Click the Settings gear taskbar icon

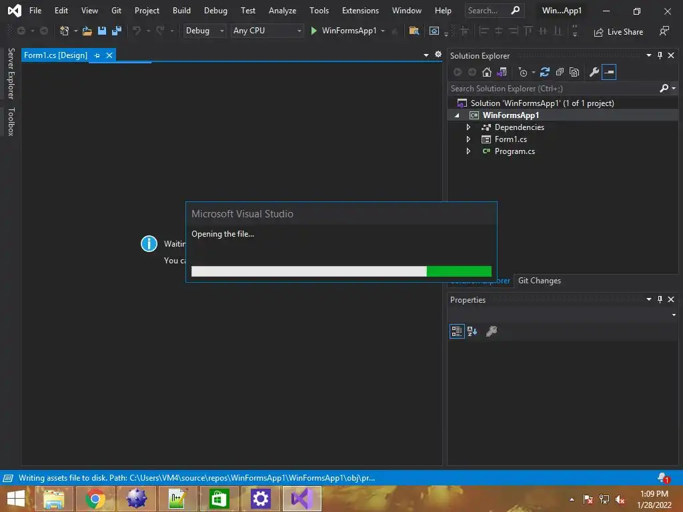[x=261, y=499]
